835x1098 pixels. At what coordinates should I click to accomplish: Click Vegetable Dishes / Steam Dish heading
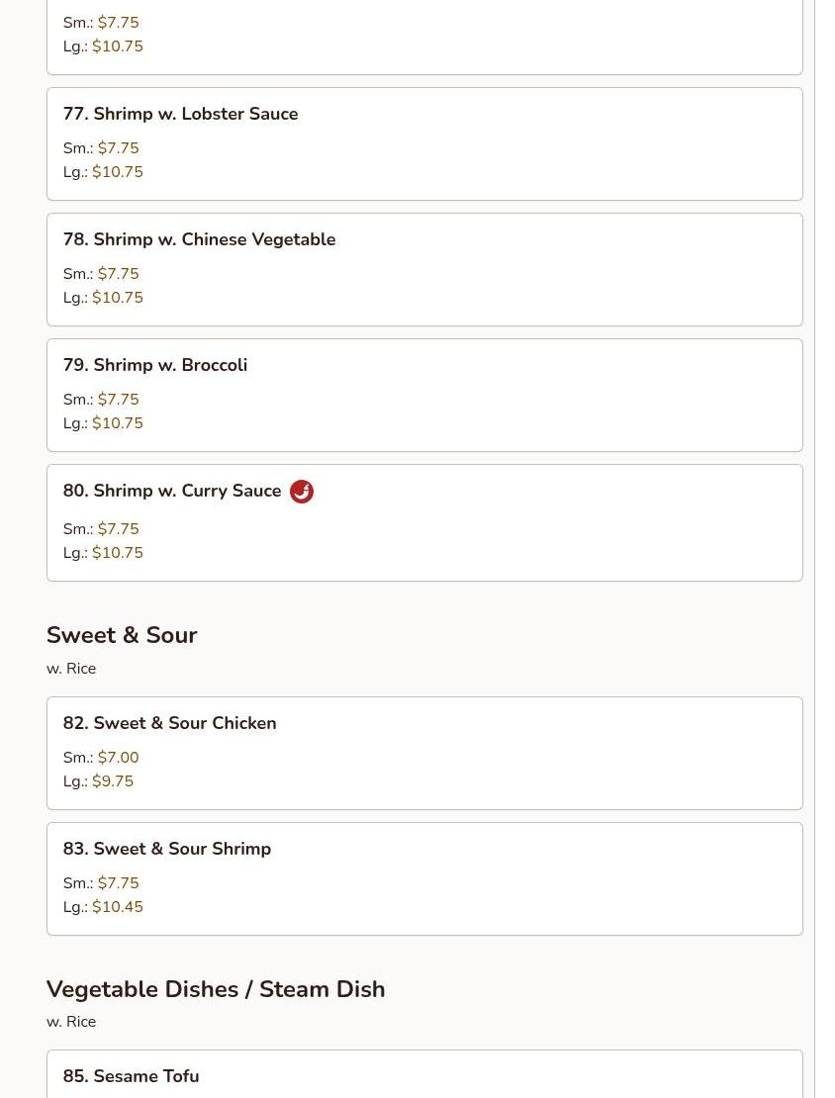[x=216, y=989]
